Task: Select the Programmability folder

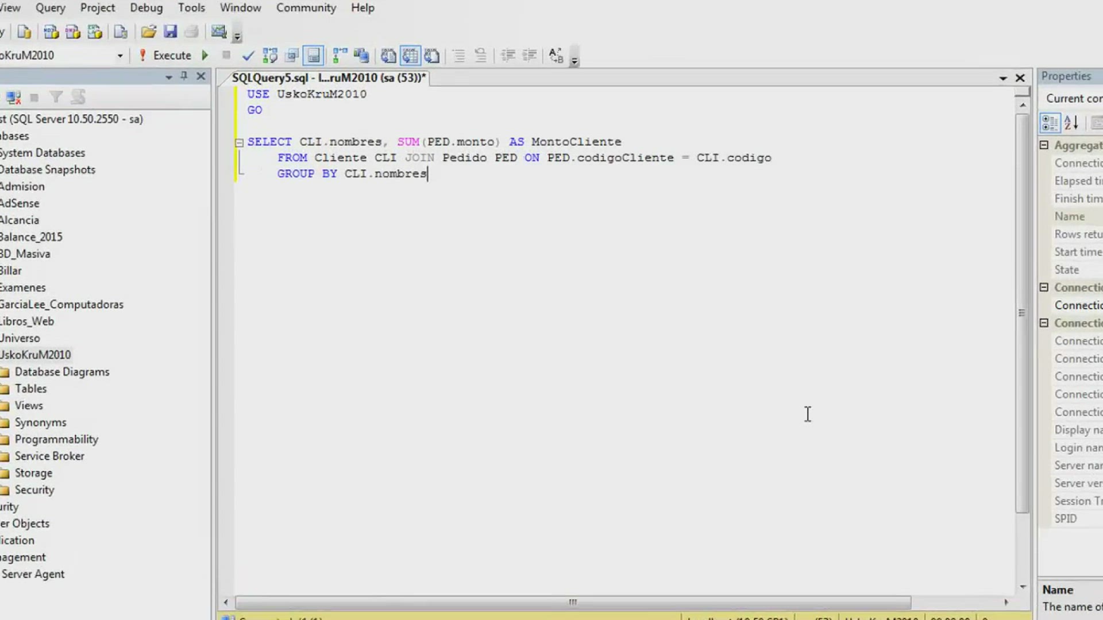Action: click(56, 439)
